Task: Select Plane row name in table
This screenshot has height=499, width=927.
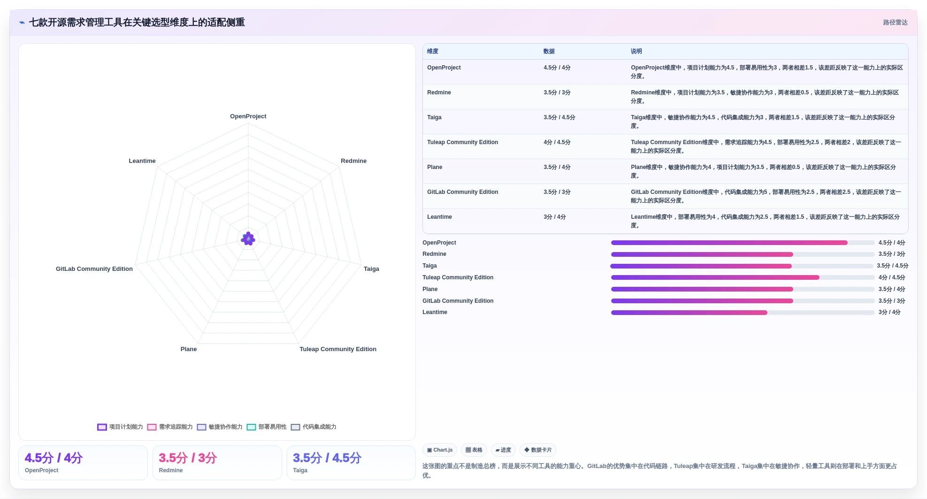Action: pos(435,167)
